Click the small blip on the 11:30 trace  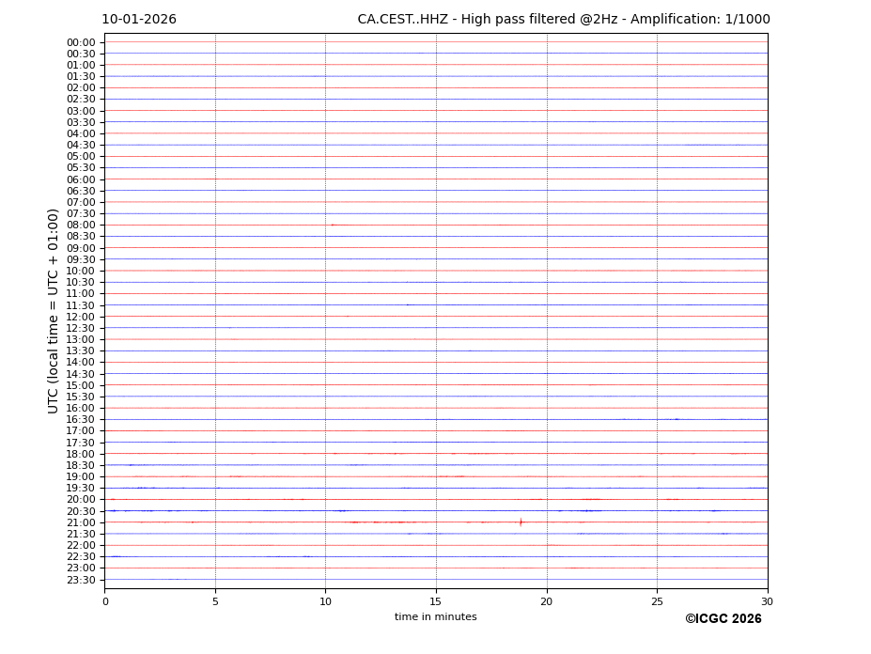coord(408,304)
